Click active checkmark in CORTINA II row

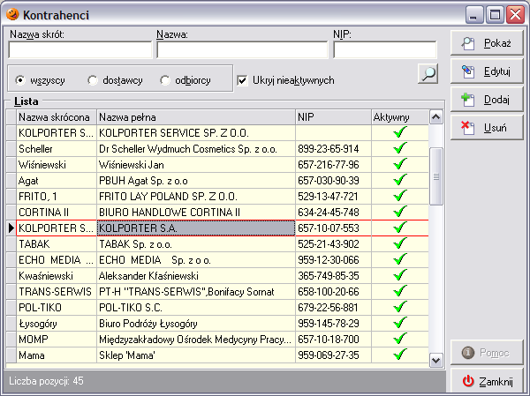400,212
